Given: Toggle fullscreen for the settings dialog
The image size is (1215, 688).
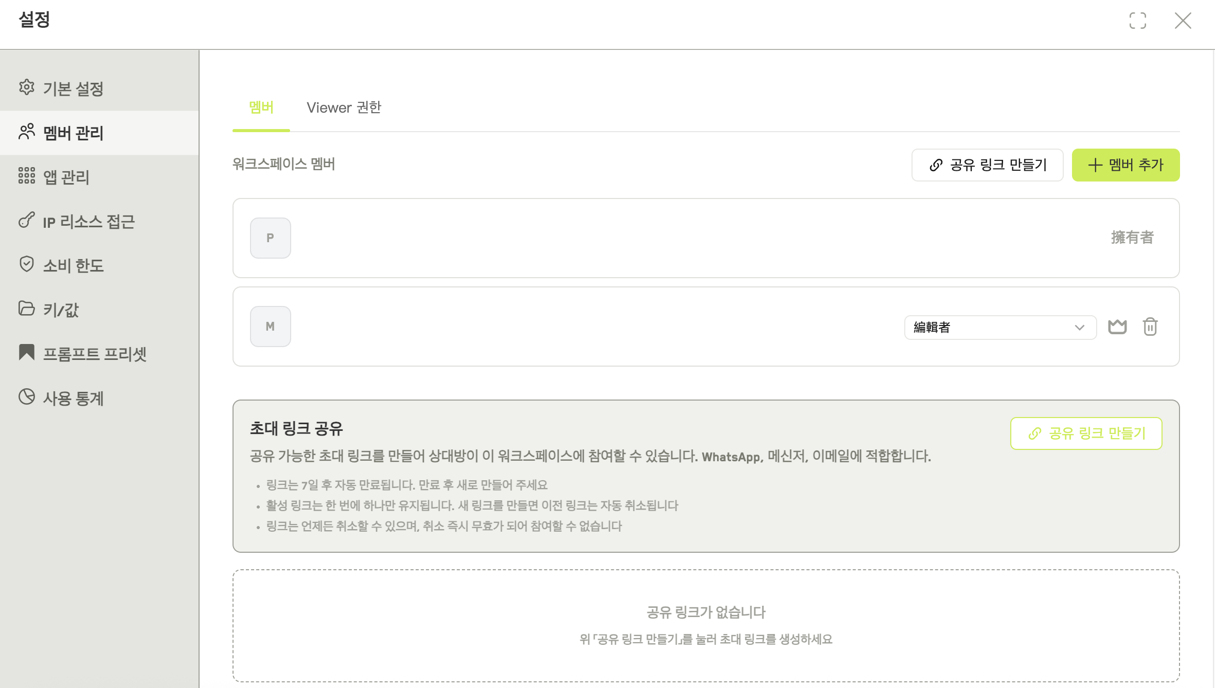Looking at the screenshot, I should tap(1138, 21).
